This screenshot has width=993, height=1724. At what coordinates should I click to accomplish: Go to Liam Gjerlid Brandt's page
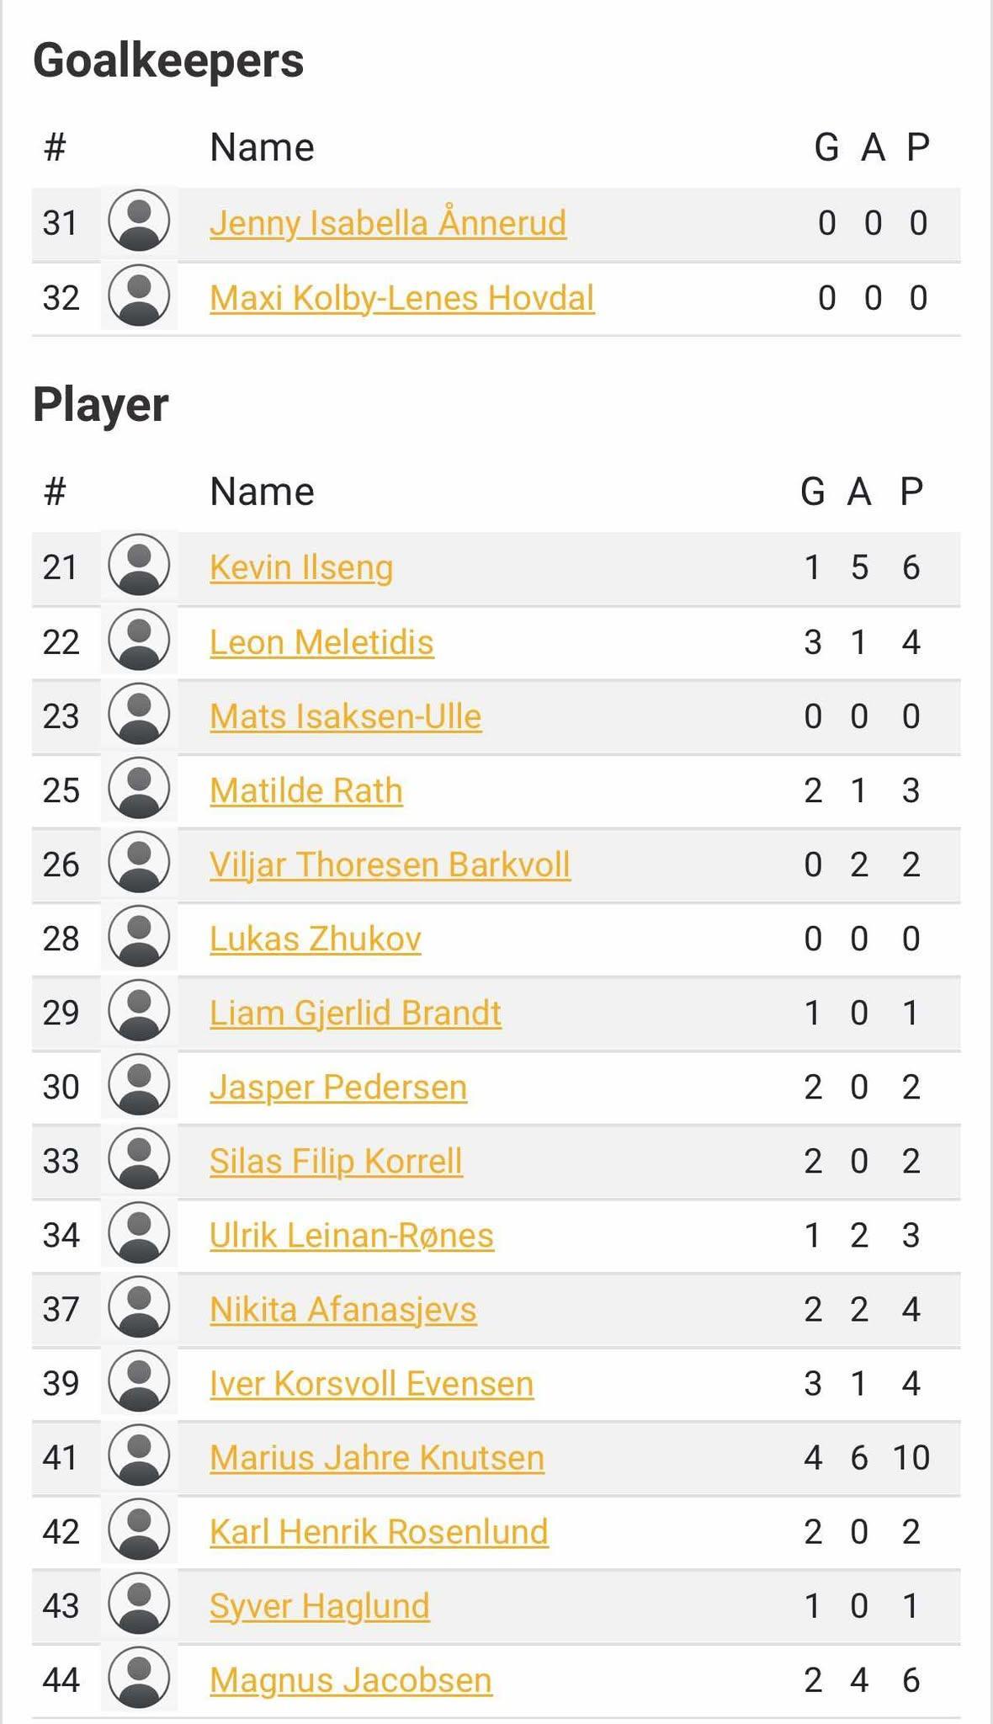[355, 1013]
